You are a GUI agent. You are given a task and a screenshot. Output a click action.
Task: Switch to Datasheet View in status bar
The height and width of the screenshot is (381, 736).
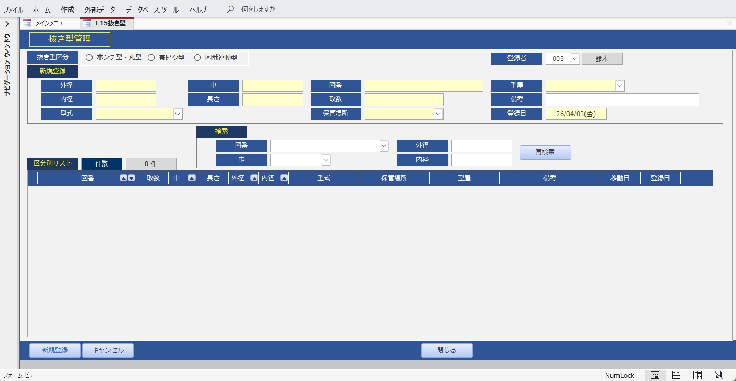[676, 375]
